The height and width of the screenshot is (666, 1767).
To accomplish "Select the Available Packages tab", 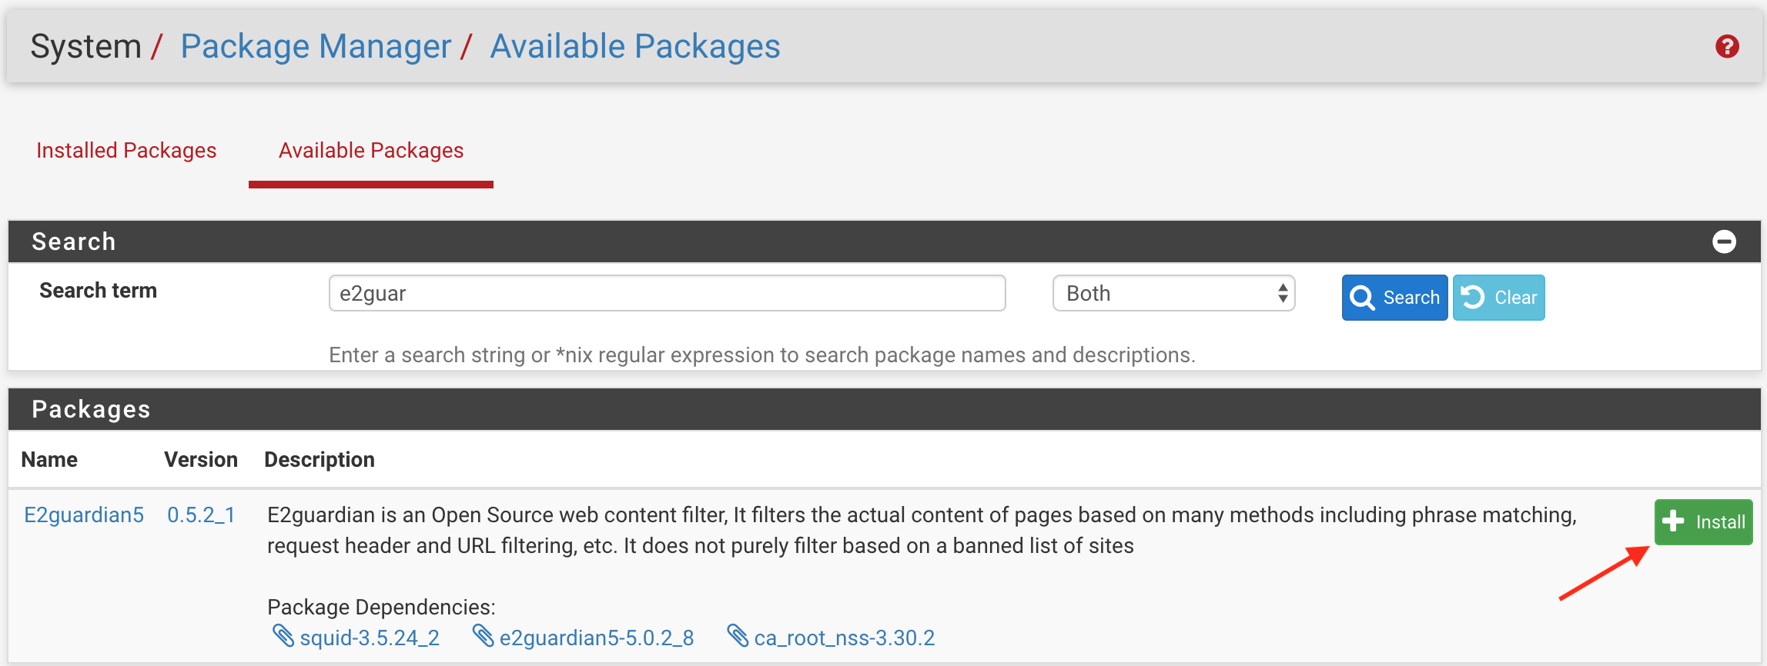I will [x=371, y=151].
